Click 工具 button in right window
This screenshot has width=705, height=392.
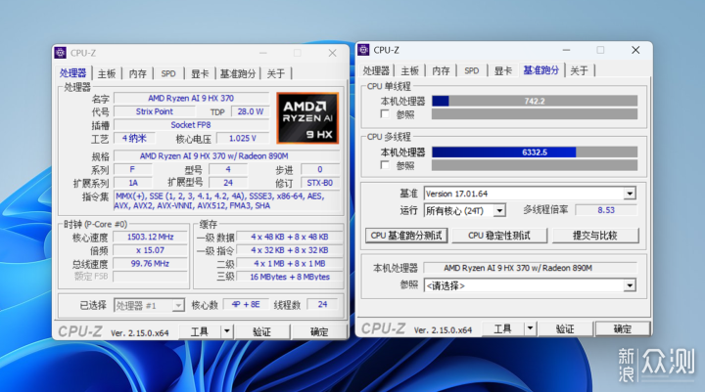(x=502, y=329)
